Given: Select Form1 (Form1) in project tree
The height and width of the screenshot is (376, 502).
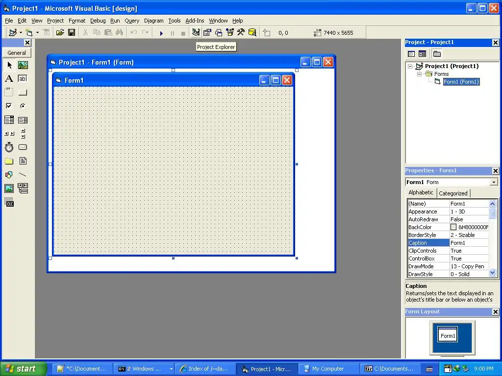Looking at the screenshot, I should 461,82.
